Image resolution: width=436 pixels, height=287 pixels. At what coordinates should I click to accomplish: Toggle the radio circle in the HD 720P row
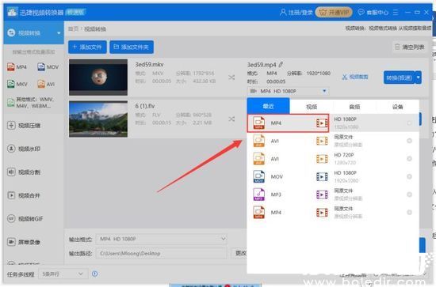(409, 159)
